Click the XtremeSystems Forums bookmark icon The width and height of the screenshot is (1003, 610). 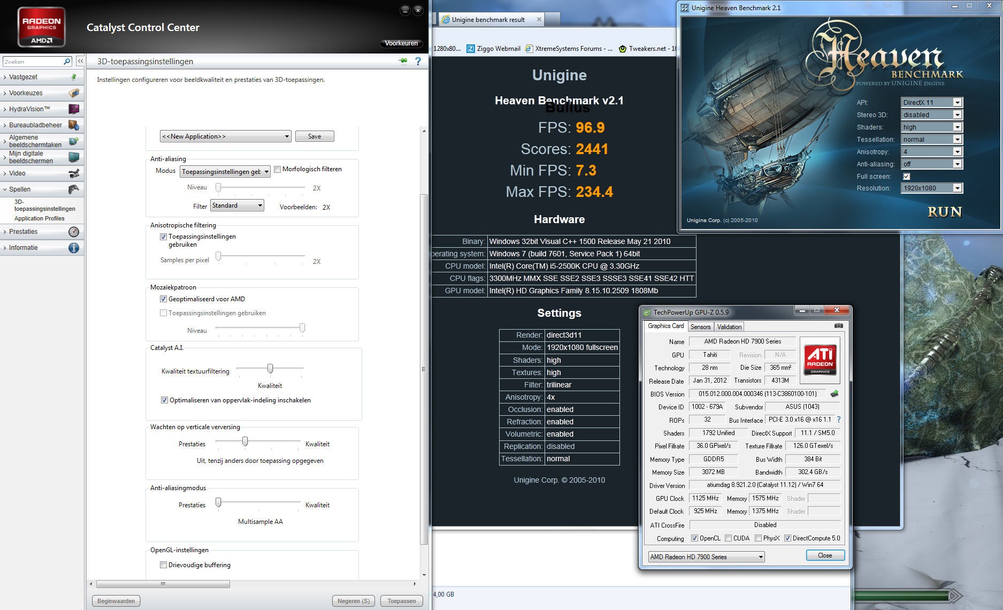click(x=529, y=49)
